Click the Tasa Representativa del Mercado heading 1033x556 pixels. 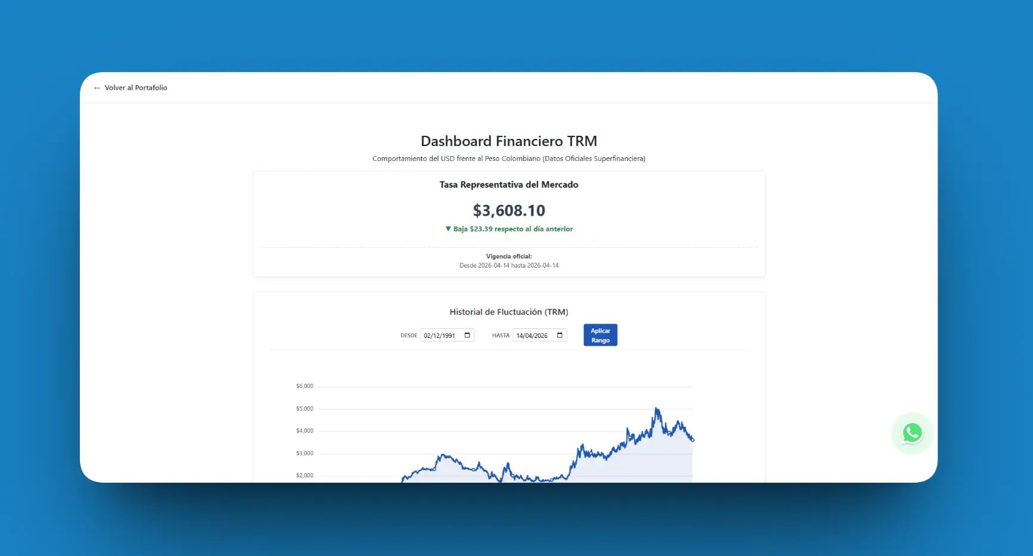tap(509, 185)
